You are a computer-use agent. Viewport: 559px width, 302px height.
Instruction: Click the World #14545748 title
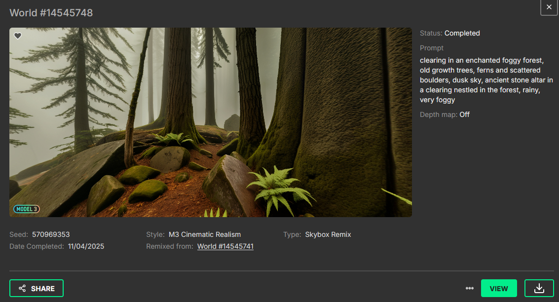click(51, 13)
